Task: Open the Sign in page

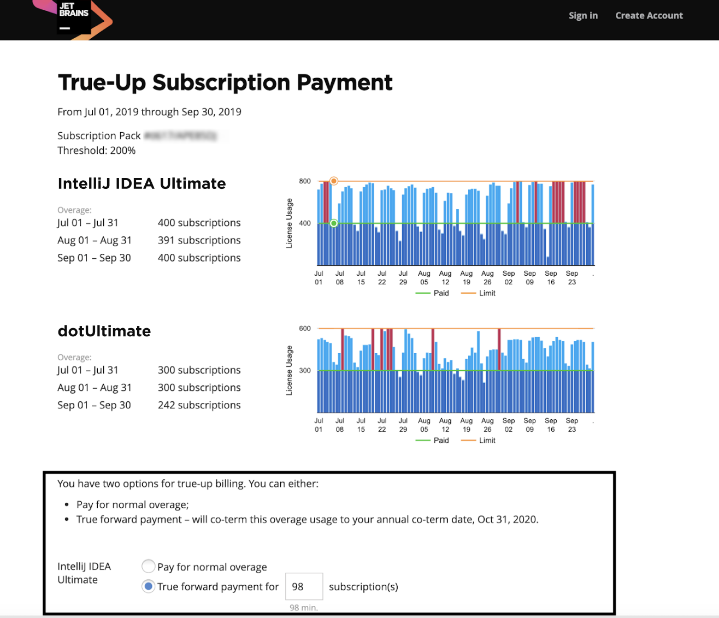Action: [583, 16]
